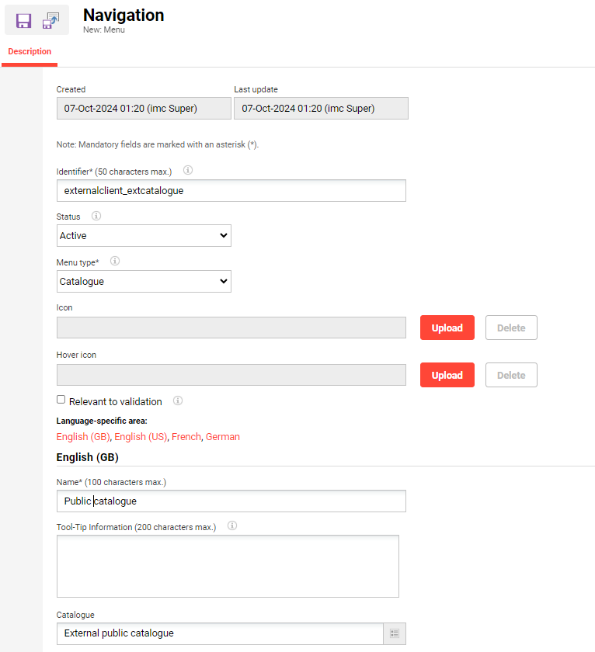This screenshot has width=595, height=652.
Task: Switch to the French language link
Action: (x=186, y=437)
